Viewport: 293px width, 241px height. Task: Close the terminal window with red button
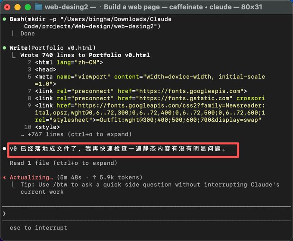click(7, 7)
